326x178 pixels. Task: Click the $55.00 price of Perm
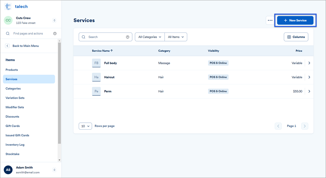(x=297, y=91)
